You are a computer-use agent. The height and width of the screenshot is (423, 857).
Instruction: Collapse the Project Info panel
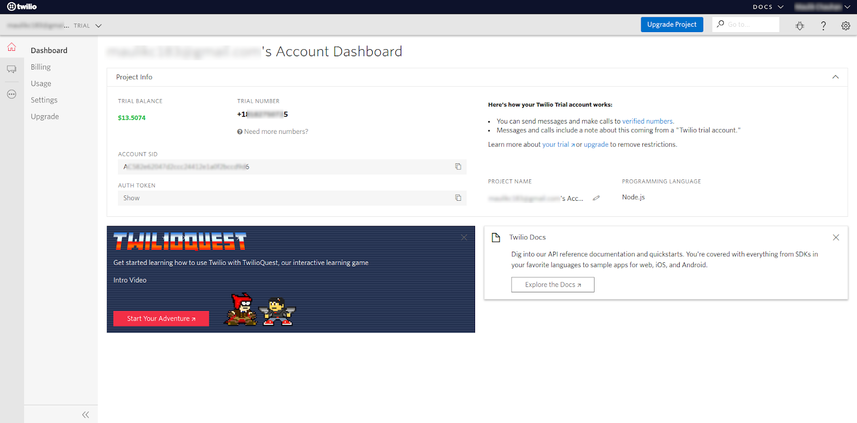pos(835,77)
